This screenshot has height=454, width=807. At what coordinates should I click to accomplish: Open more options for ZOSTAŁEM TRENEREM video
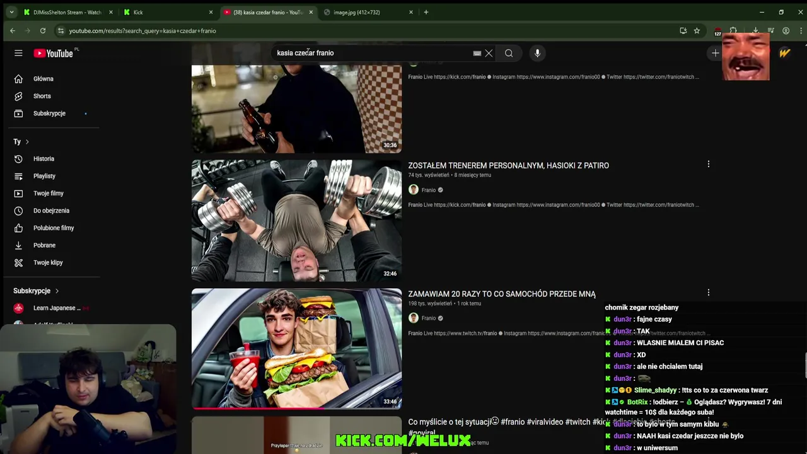(708, 165)
